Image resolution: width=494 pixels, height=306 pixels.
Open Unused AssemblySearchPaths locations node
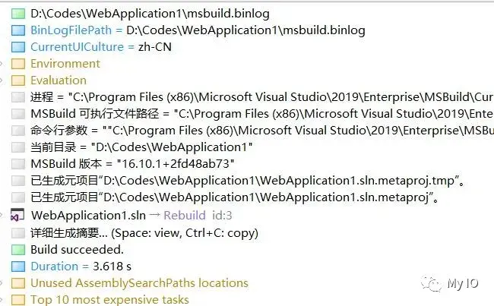click(139, 283)
